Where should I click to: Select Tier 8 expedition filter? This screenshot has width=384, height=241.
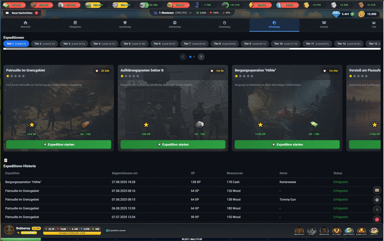225,44
